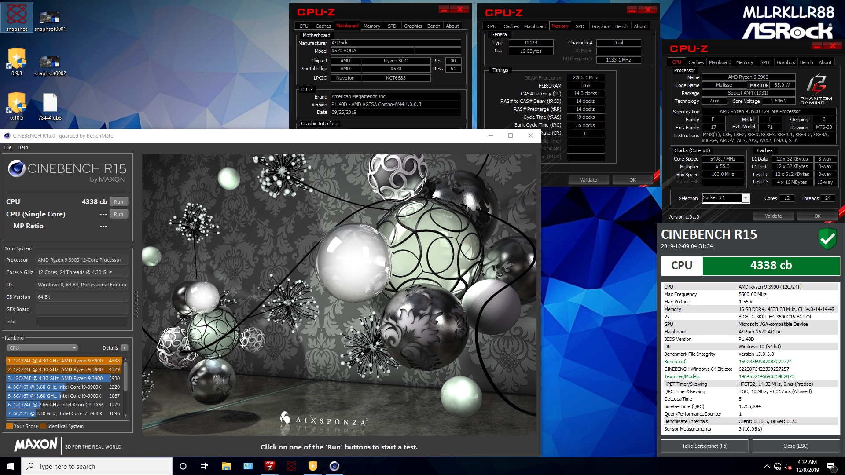Select Intel Core i9-9900K entry scoring 2220

pyautogui.click(x=64, y=387)
